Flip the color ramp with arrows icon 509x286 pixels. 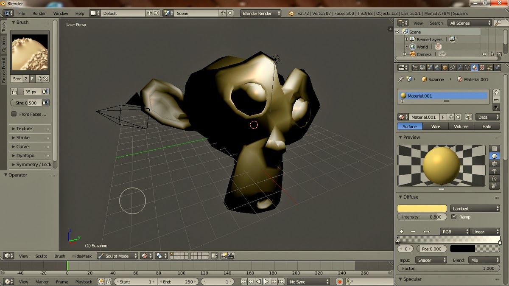click(426, 232)
